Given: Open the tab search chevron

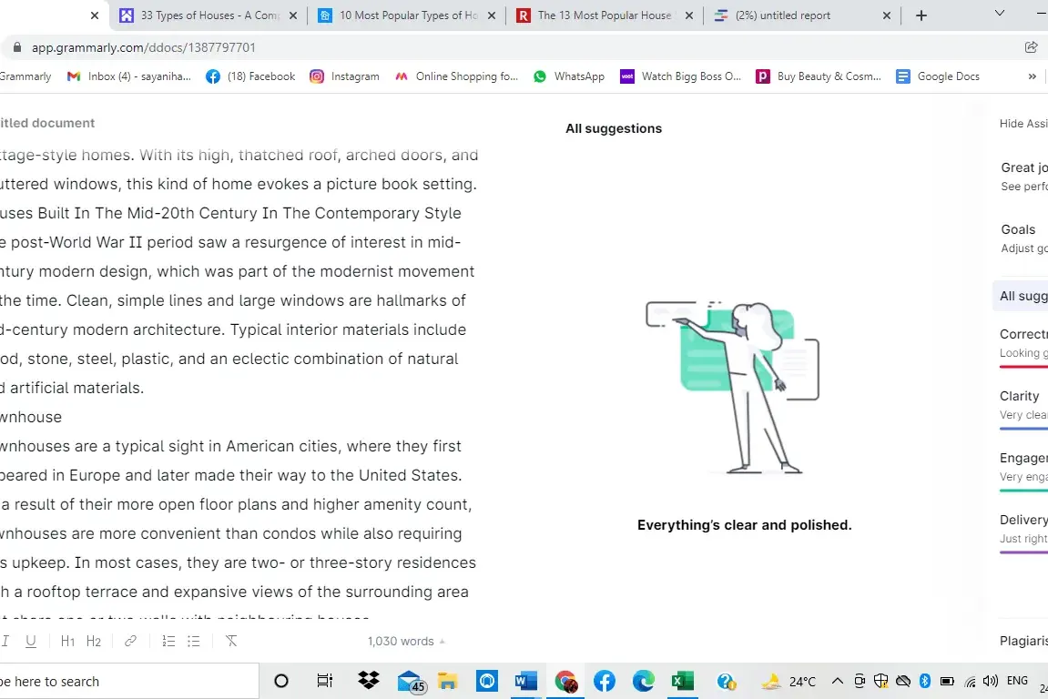Looking at the screenshot, I should click(x=1000, y=14).
